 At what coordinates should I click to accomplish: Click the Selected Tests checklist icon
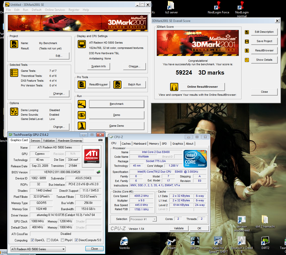(x=14, y=73)
